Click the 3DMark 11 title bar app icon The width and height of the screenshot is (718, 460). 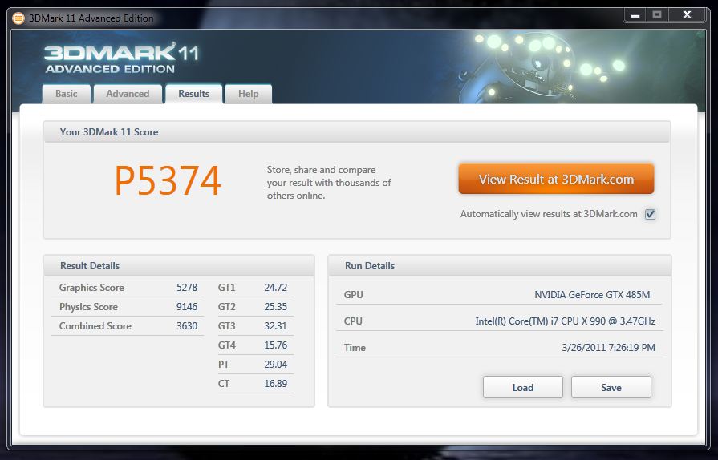click(x=18, y=18)
